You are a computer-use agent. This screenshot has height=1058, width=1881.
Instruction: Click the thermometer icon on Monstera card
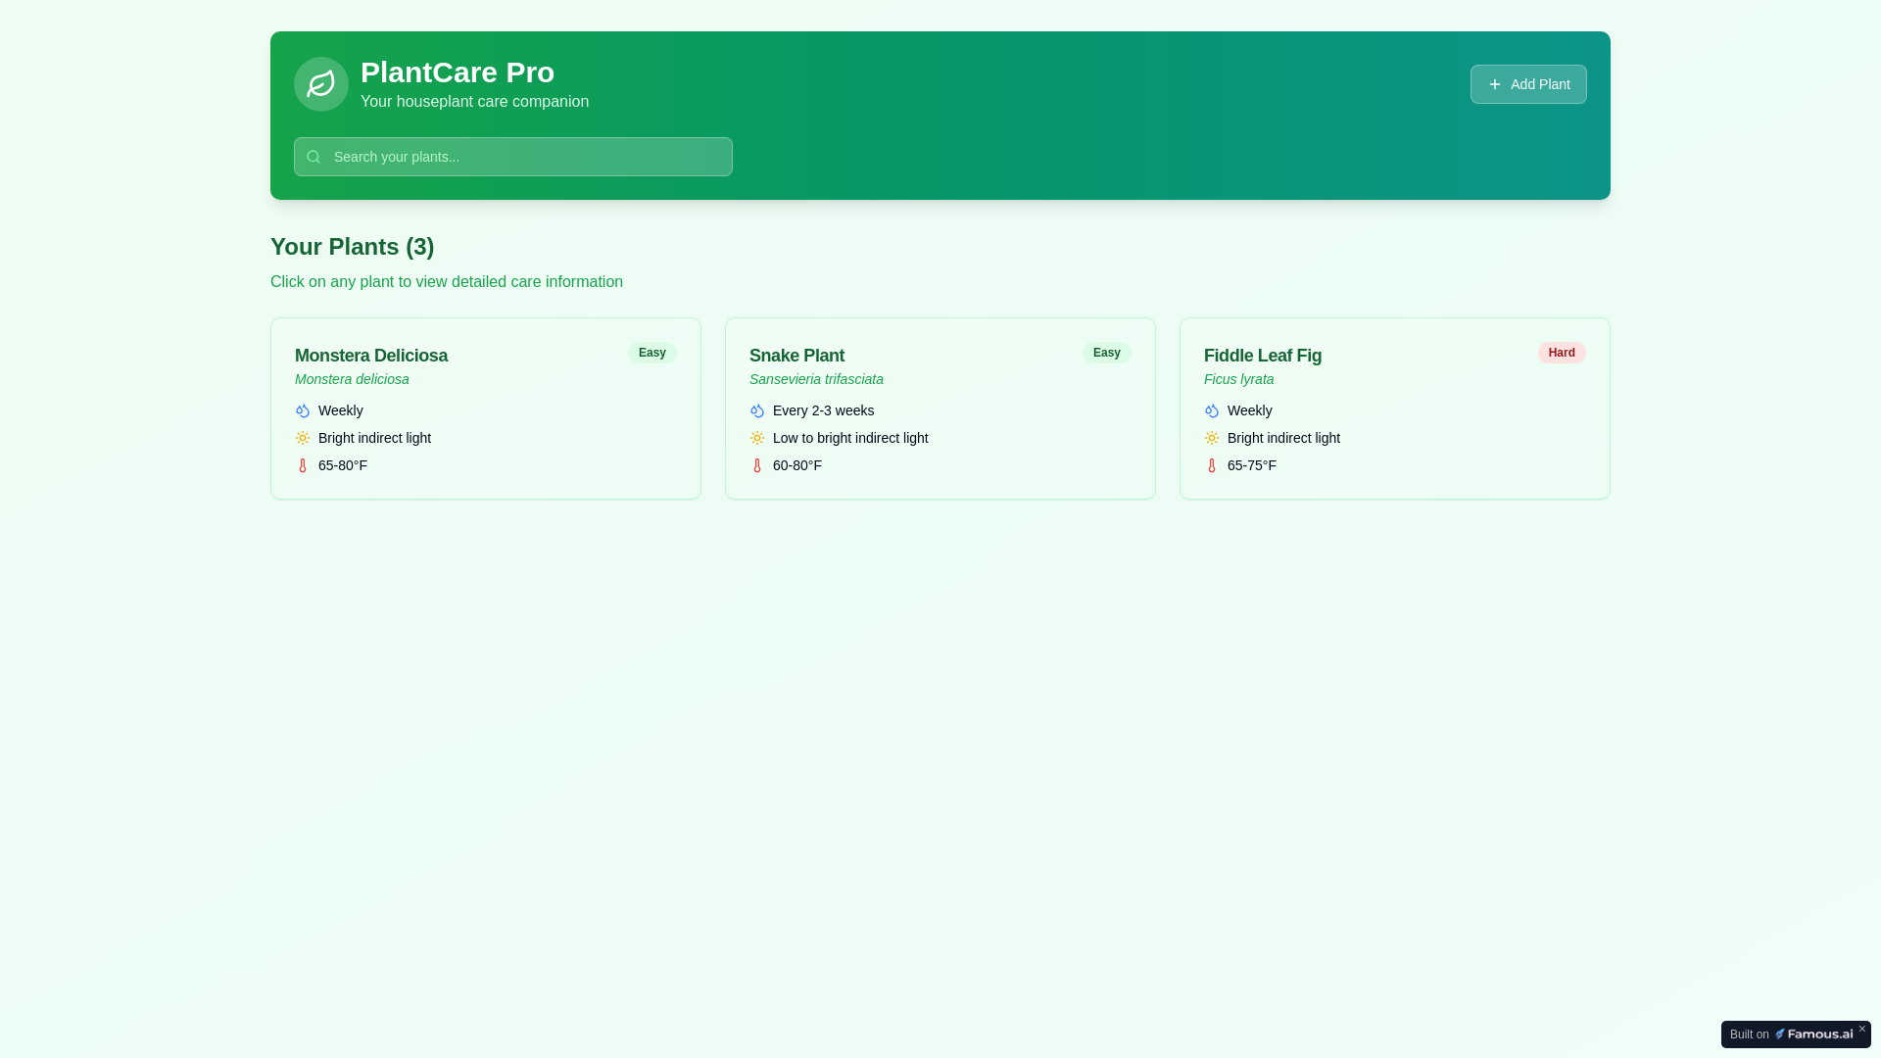(x=303, y=465)
